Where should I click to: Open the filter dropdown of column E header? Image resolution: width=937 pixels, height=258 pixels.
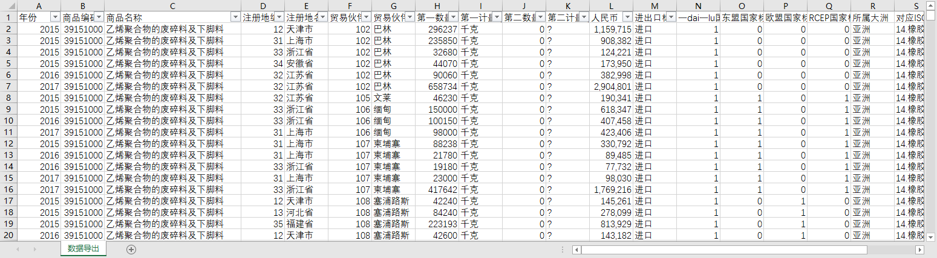(x=323, y=17)
